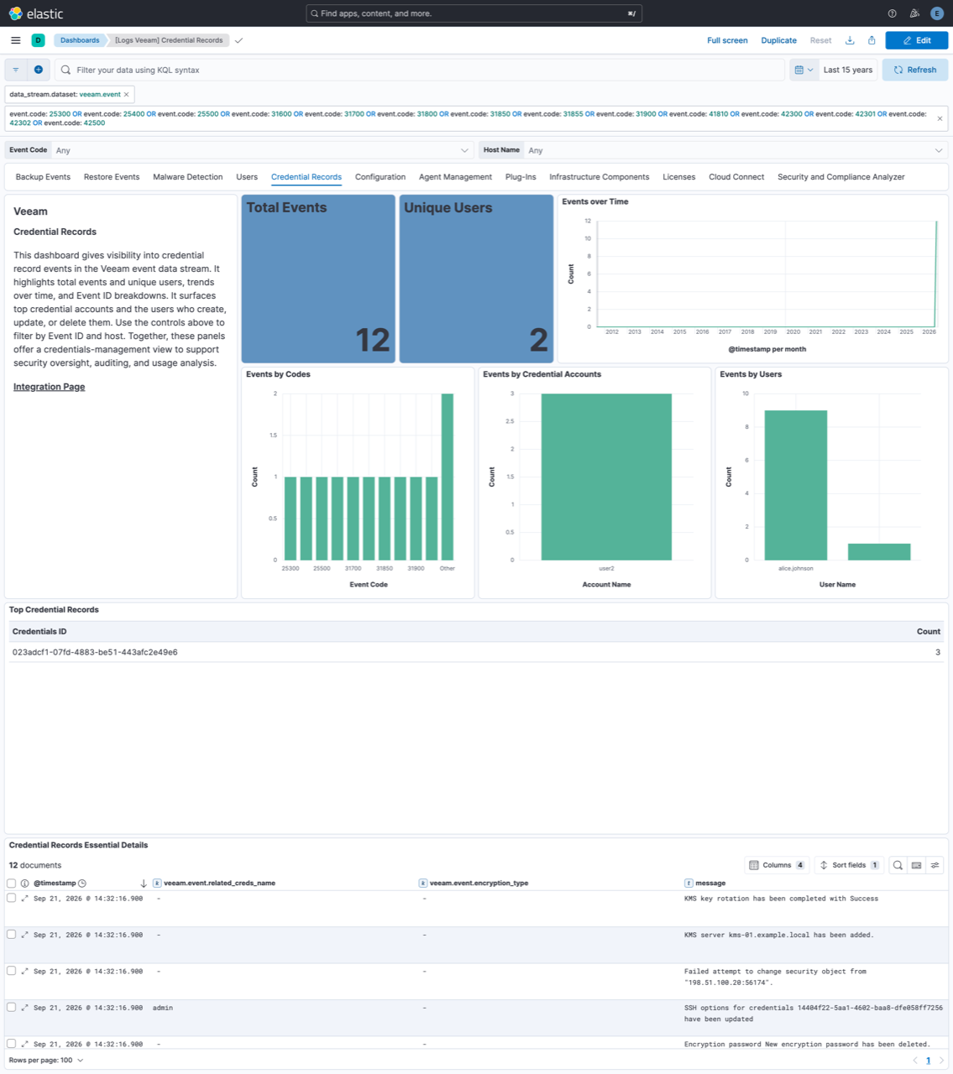Focus the KQL query input

click(x=420, y=70)
